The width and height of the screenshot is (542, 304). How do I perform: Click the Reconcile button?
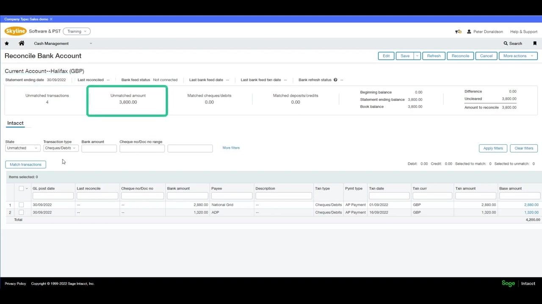coord(460,56)
